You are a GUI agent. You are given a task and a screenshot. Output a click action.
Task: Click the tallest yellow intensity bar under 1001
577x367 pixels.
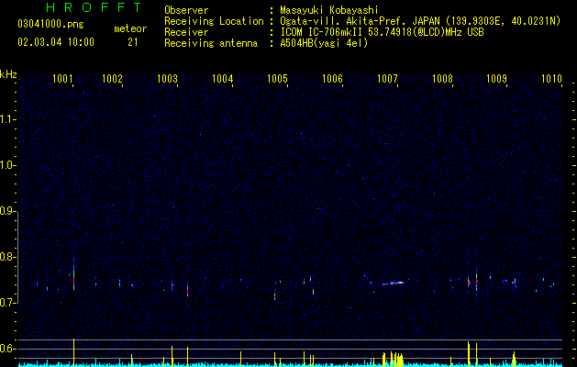point(74,352)
